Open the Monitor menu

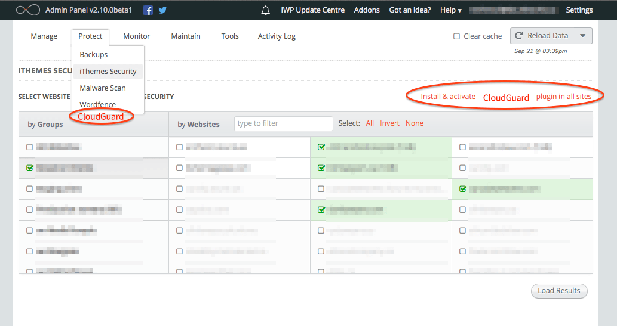pos(137,36)
